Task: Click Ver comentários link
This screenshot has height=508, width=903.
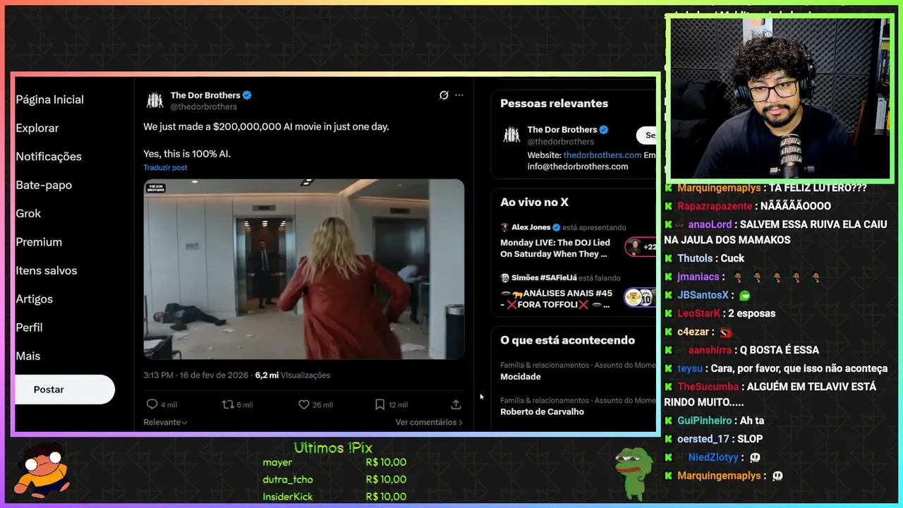Action: pyautogui.click(x=429, y=423)
